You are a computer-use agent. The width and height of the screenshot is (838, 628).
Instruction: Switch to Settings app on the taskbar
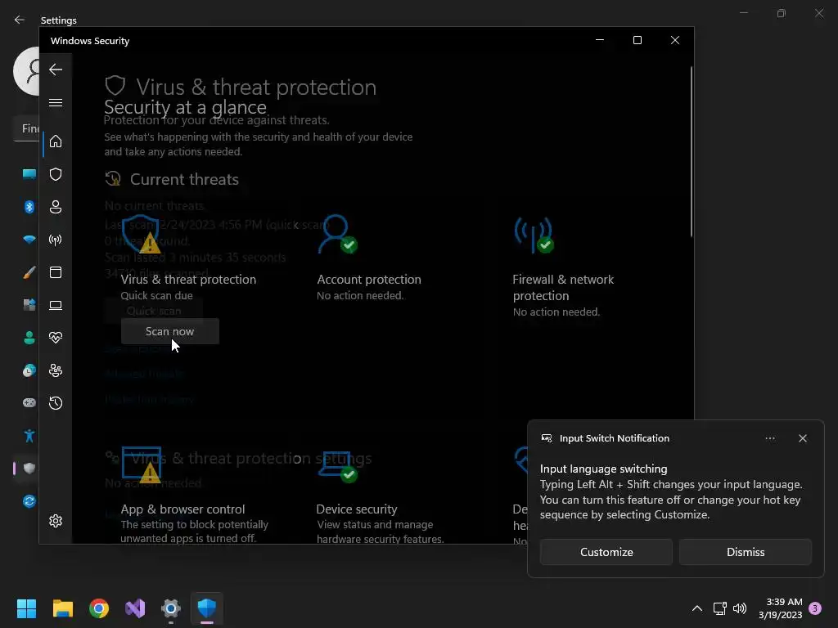click(171, 608)
